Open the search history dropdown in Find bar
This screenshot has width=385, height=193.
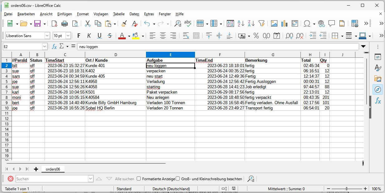click(91, 179)
